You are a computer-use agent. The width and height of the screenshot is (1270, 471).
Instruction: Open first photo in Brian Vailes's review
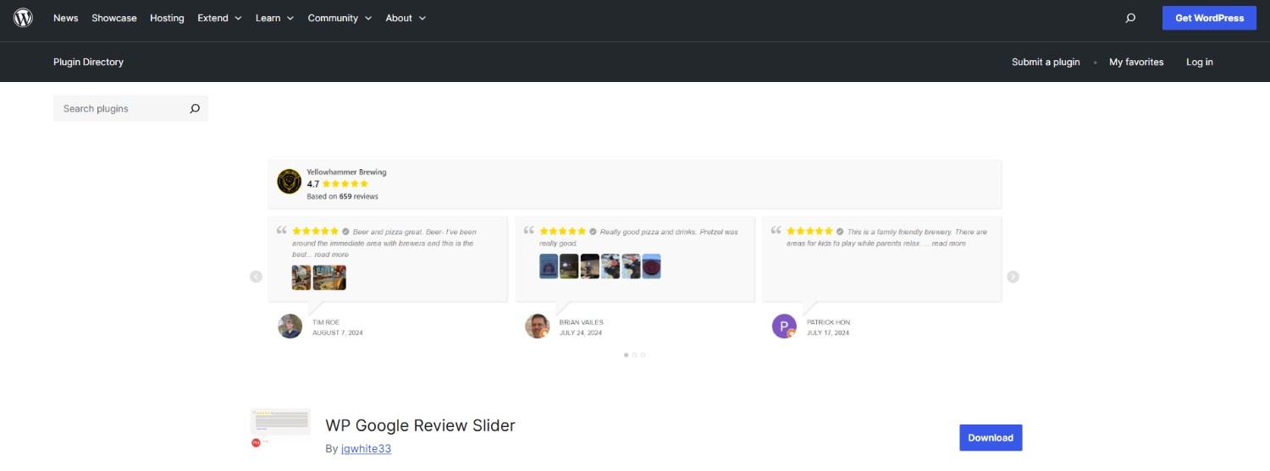[x=549, y=266]
